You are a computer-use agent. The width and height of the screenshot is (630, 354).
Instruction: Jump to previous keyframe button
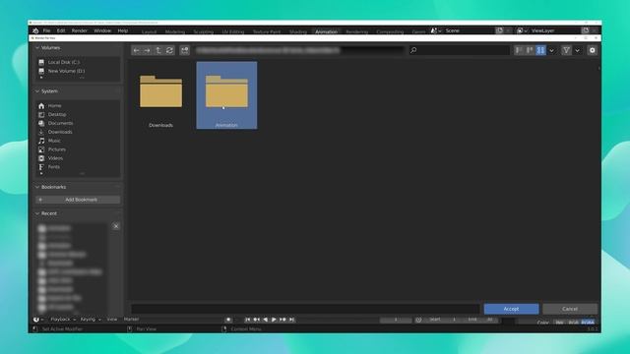[256, 320]
